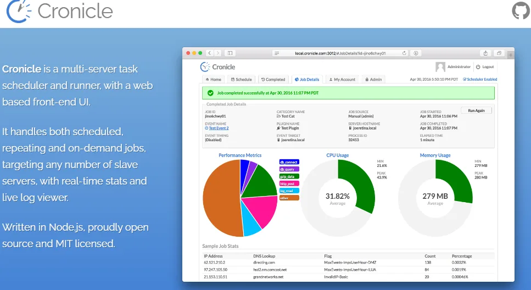531x290 pixels.
Task: Open the Admin tab
Action: pyautogui.click(x=373, y=79)
